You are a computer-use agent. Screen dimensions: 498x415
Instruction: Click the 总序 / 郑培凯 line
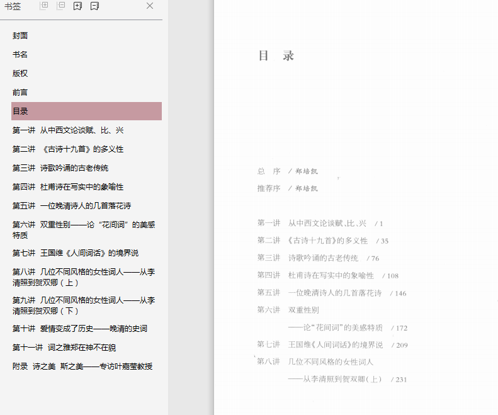(288, 171)
